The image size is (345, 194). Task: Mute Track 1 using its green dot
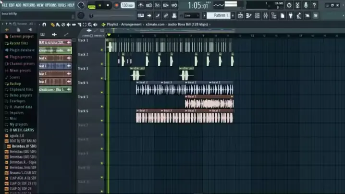point(102,50)
